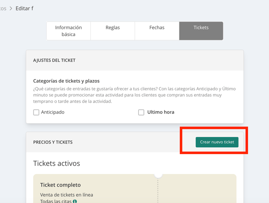Screen dimensions: 269x203
Task: Click the Crear nuevo ticket button
Action: 217,142
